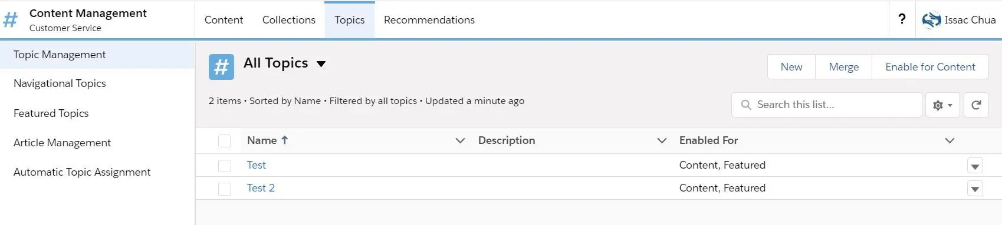Select the checkbox for Test 2 row
The width and height of the screenshot is (1002, 225).
point(224,189)
